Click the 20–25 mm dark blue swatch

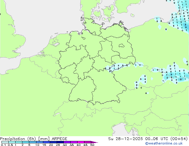[53, 142]
